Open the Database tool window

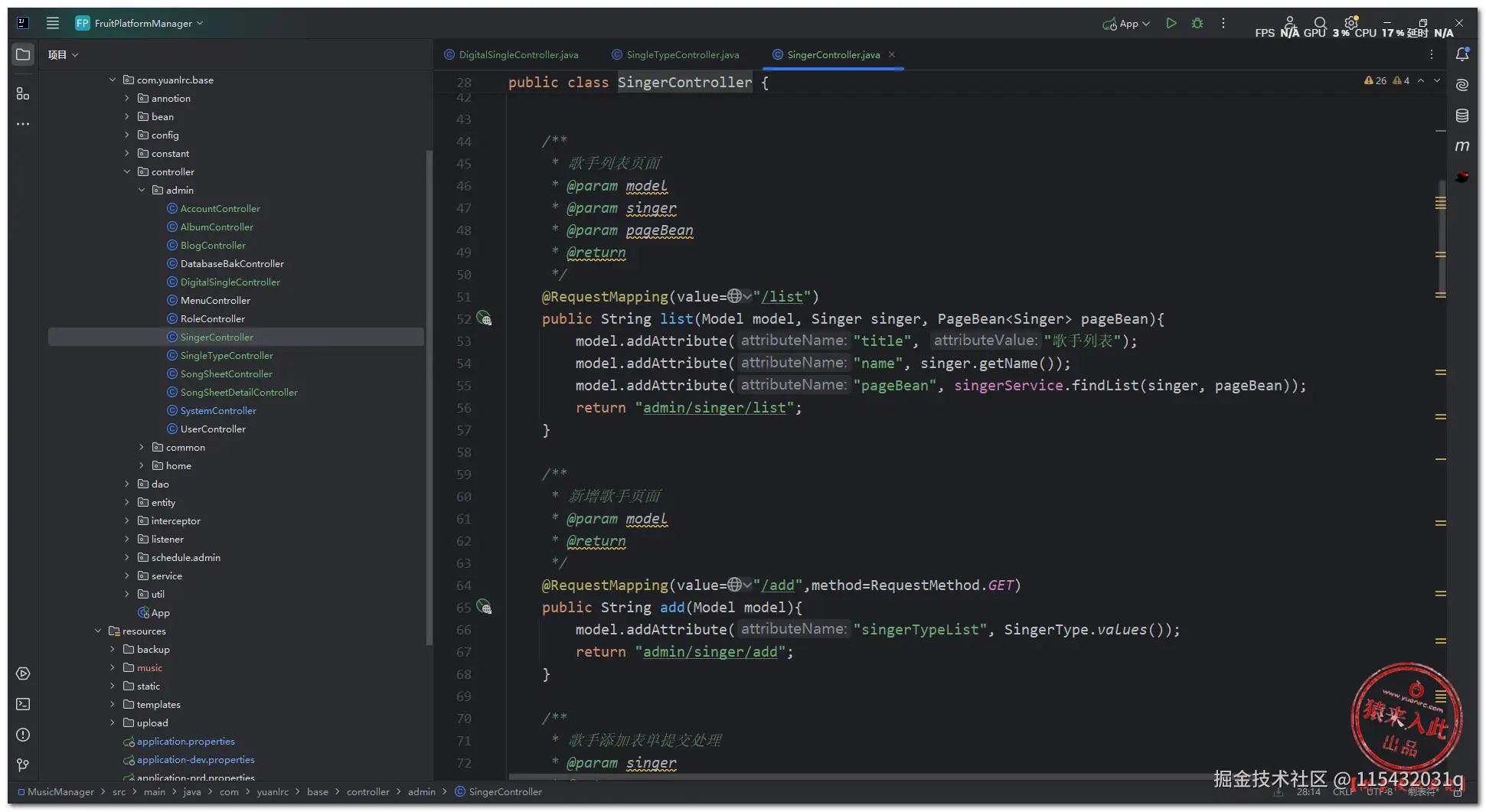click(x=1462, y=116)
